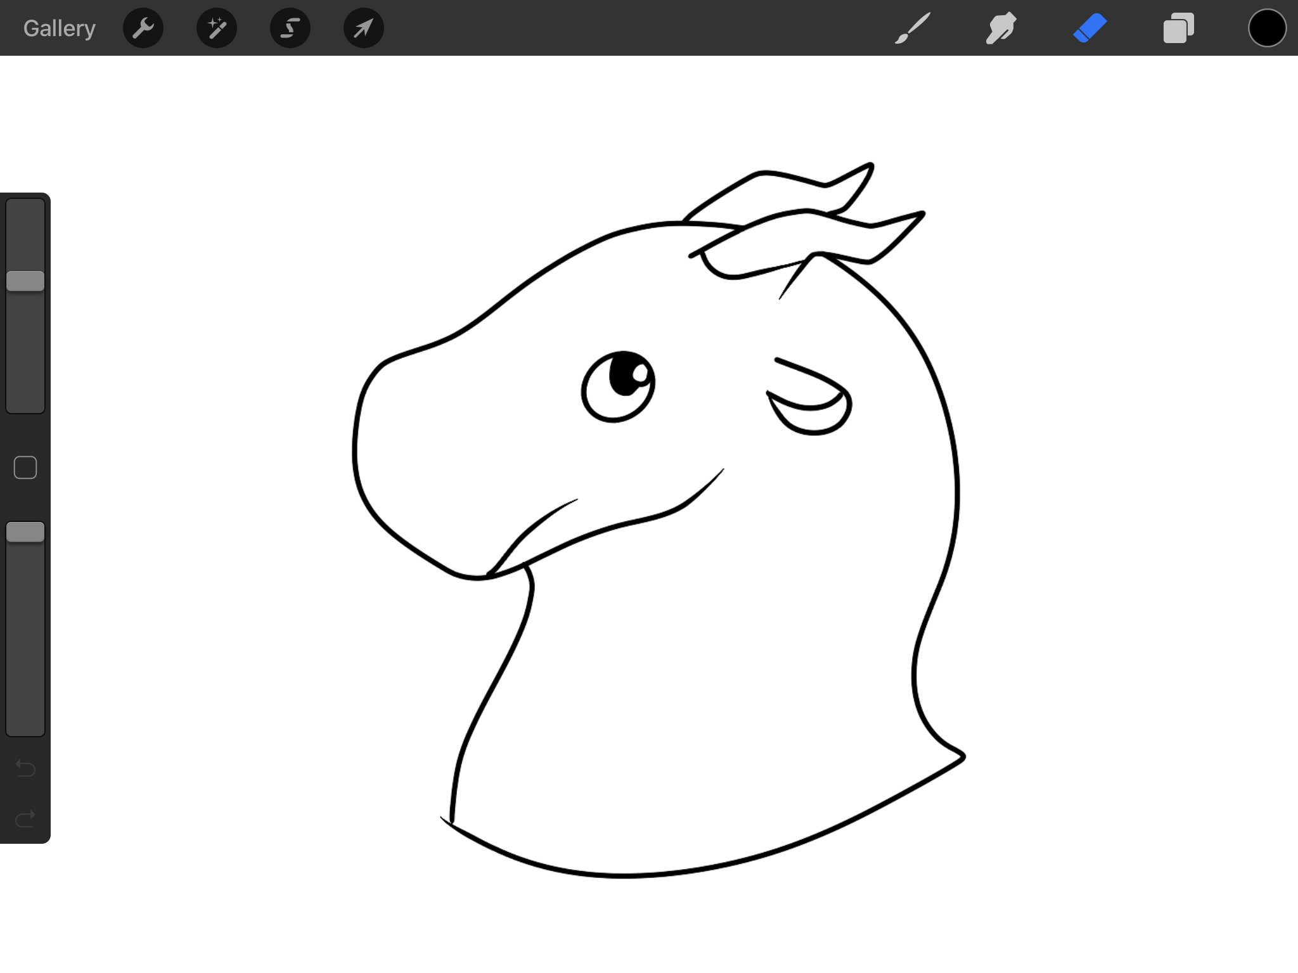The image size is (1298, 973).
Task: Select the Brush tool
Action: coord(913,29)
